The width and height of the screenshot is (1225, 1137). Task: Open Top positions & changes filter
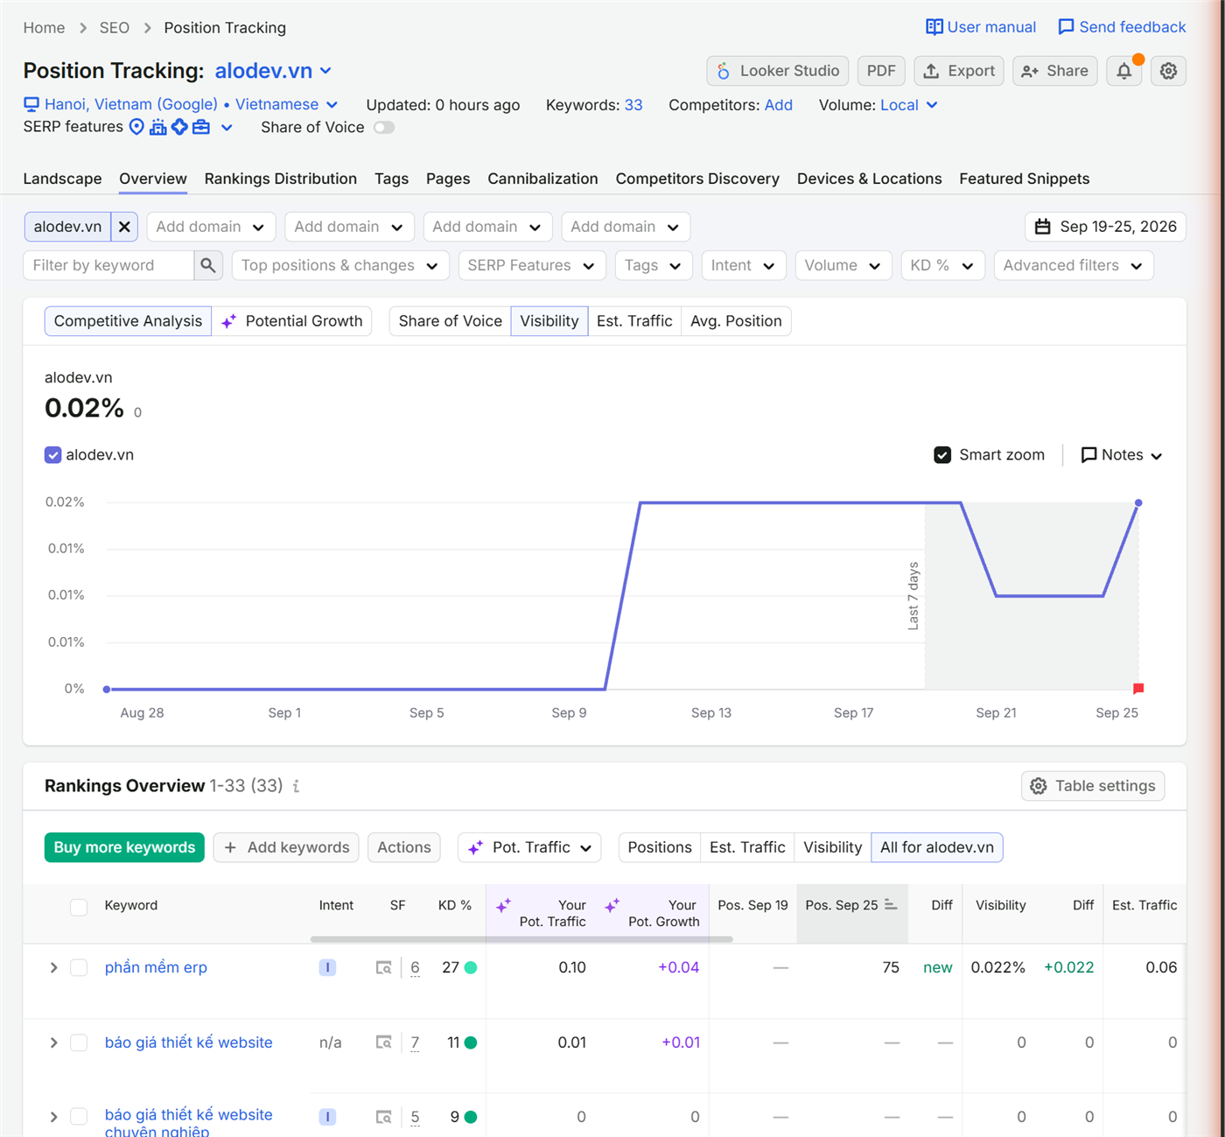tap(340, 265)
